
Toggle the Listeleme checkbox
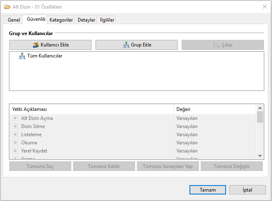15,135
